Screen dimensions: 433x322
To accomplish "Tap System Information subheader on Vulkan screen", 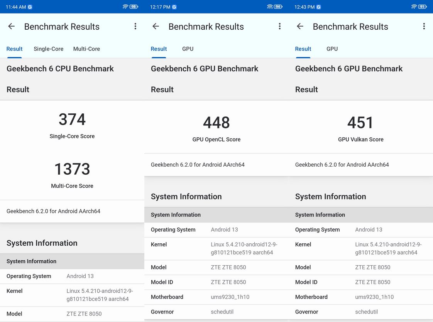I will (320, 215).
